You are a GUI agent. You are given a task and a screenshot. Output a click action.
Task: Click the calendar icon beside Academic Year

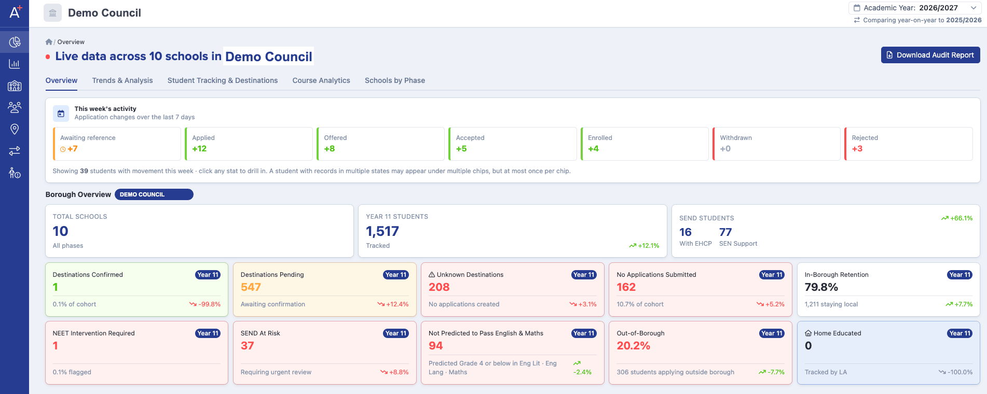click(x=857, y=8)
